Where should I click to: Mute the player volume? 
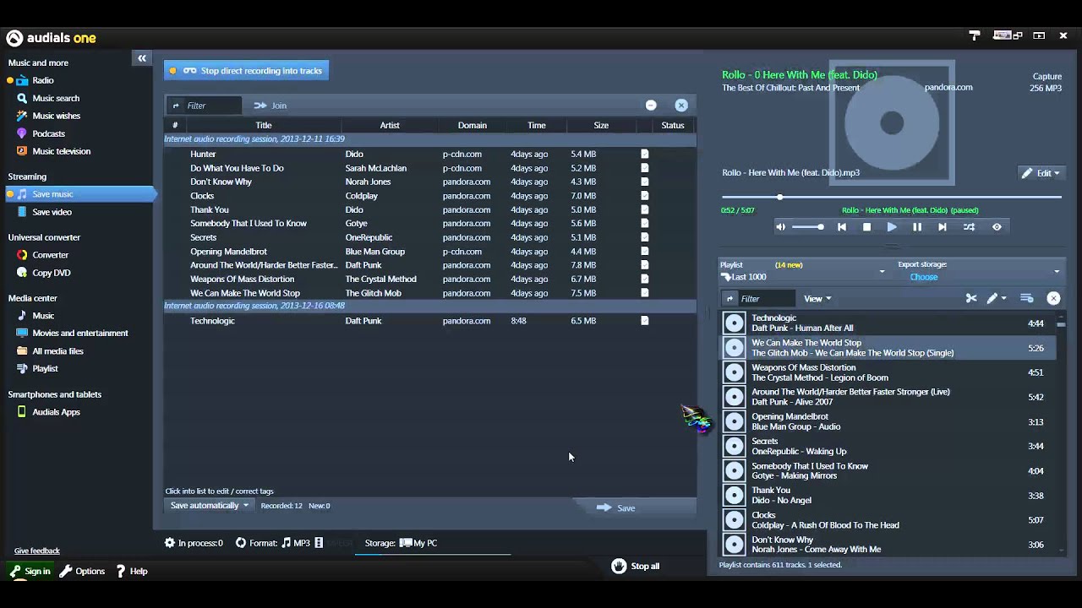pos(780,227)
